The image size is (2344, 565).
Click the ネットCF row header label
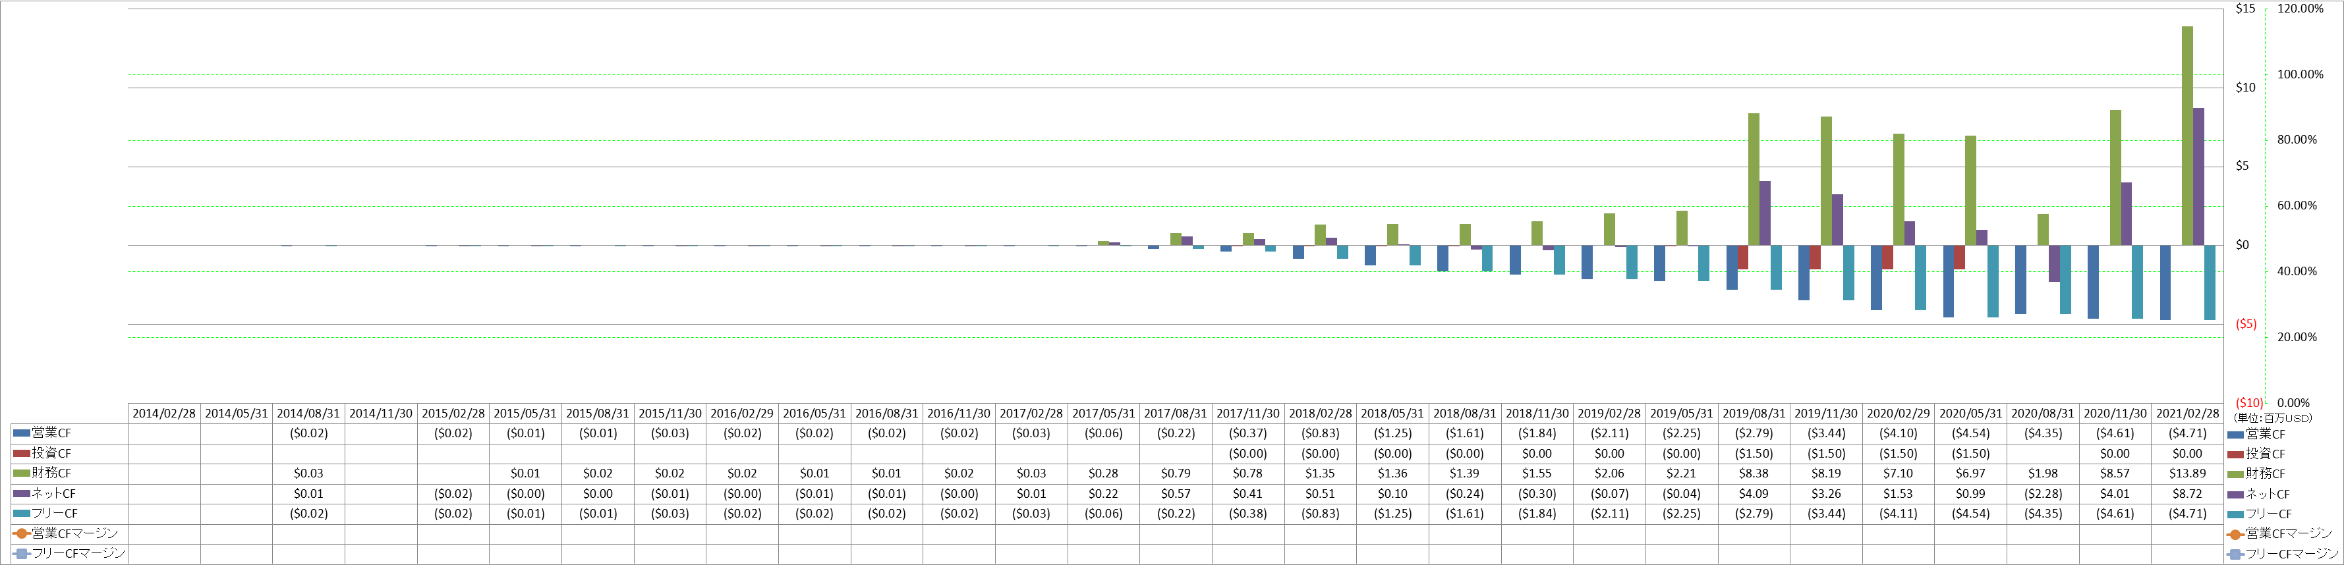(x=53, y=493)
